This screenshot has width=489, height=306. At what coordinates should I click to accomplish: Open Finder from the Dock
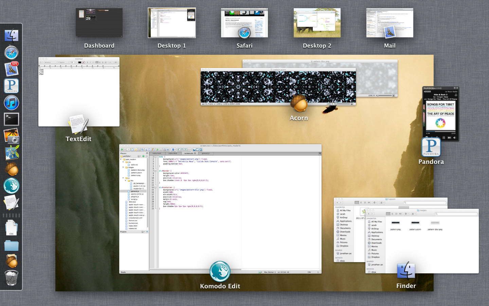[x=11, y=36]
